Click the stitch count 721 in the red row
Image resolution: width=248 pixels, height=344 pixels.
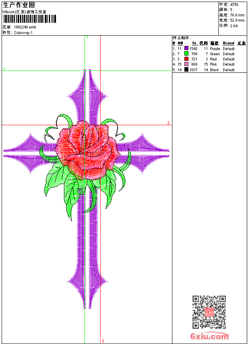pos(194,59)
